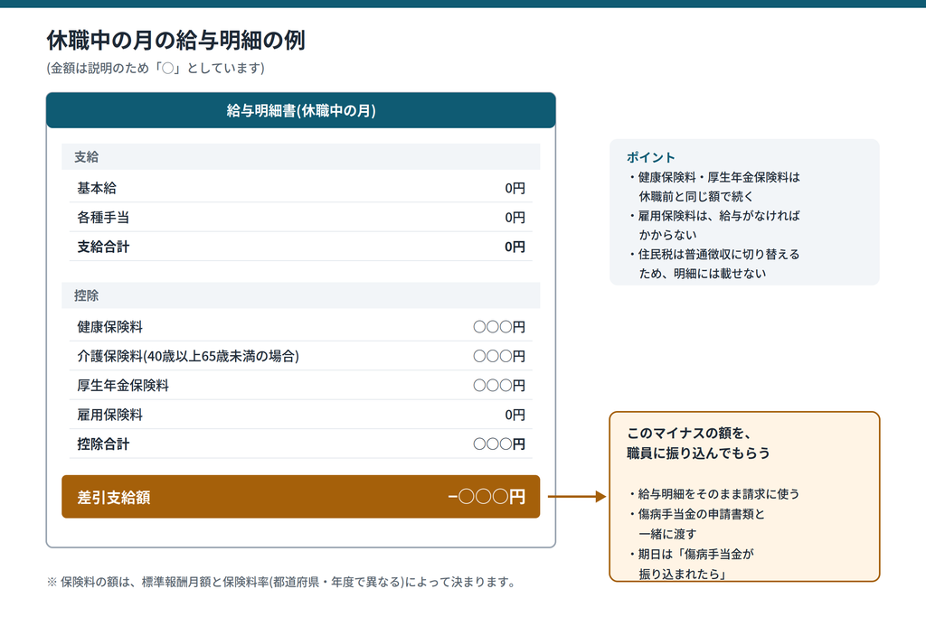Click the 0円 value for 支給合計
Viewport: 926px width, 617px height.
coord(515,248)
